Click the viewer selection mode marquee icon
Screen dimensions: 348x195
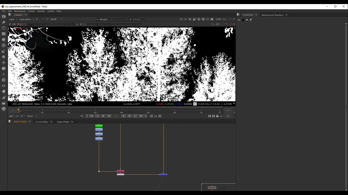[x=213, y=24]
